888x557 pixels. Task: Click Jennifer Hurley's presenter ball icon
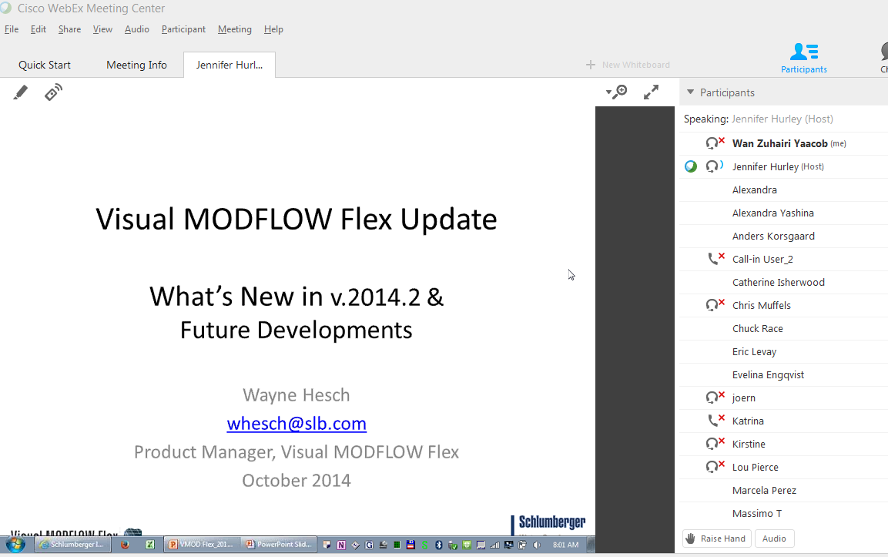click(690, 166)
